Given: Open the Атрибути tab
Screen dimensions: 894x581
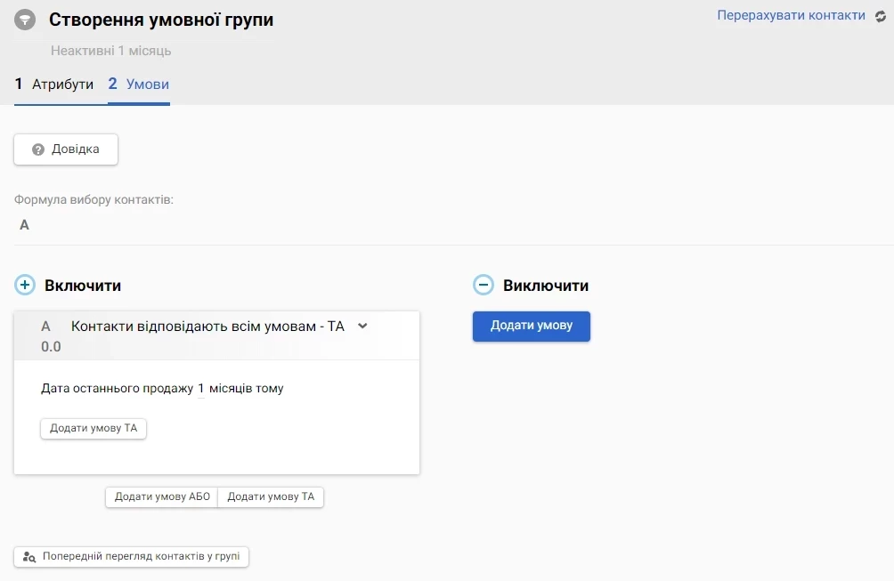Looking at the screenshot, I should 54,85.
